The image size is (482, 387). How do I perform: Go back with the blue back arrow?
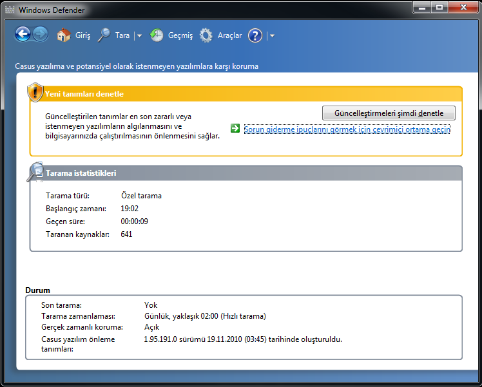click(x=23, y=34)
